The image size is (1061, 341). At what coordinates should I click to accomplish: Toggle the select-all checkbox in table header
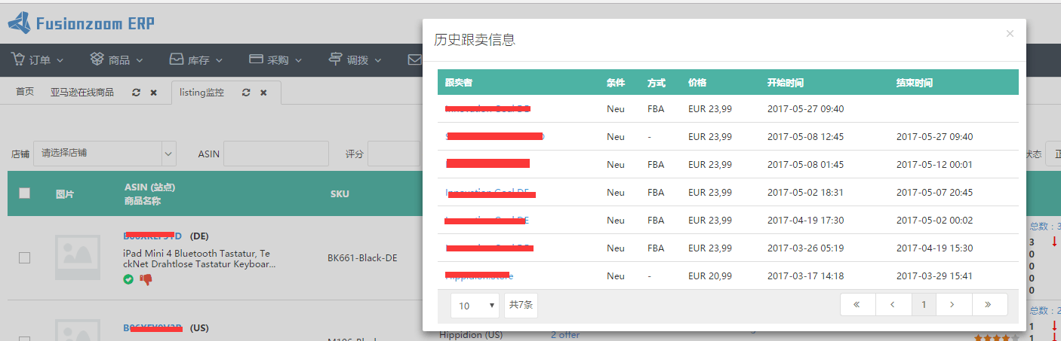click(25, 193)
